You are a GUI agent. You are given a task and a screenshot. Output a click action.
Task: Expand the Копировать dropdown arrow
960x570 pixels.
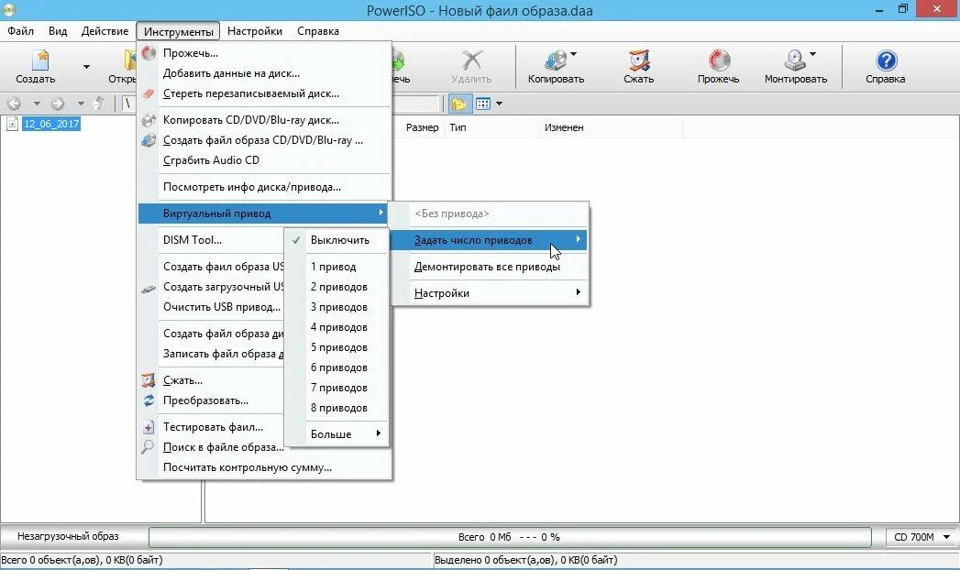tap(574, 54)
